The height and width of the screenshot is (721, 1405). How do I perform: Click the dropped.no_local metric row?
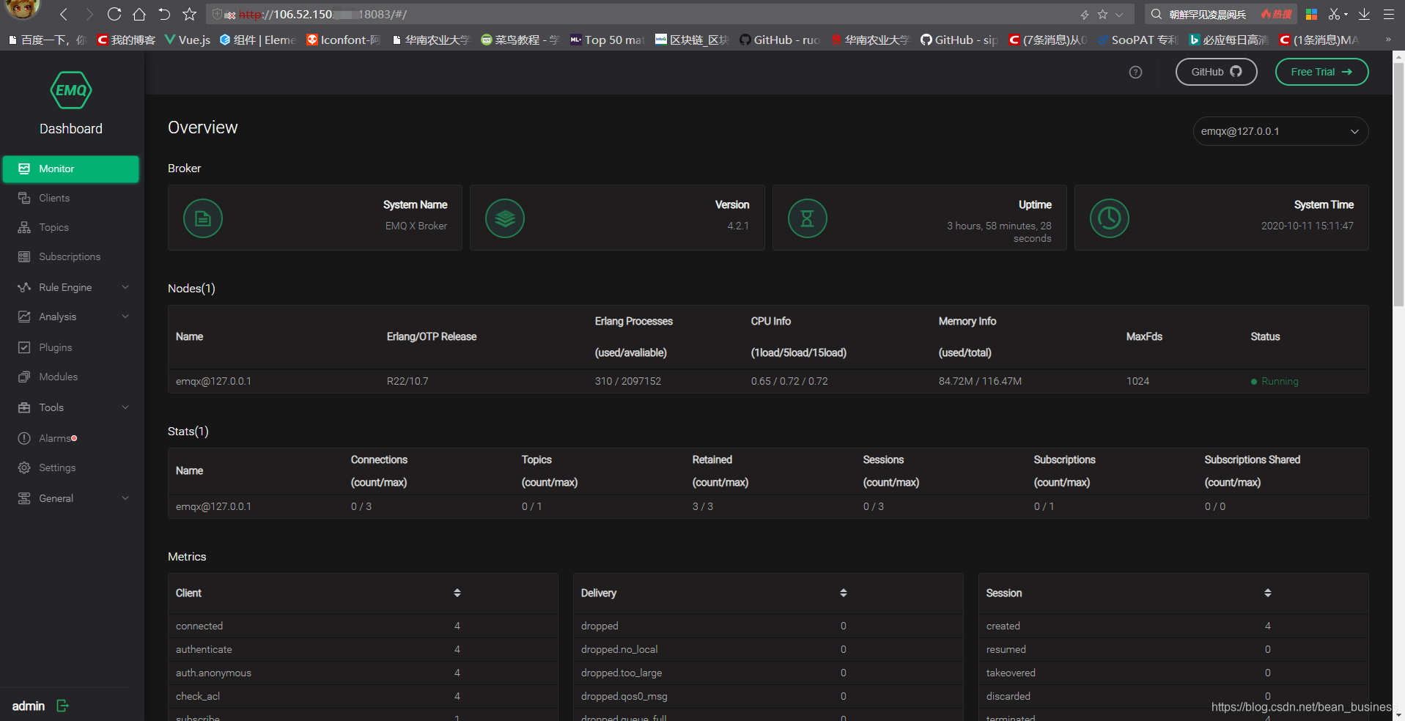[767, 649]
